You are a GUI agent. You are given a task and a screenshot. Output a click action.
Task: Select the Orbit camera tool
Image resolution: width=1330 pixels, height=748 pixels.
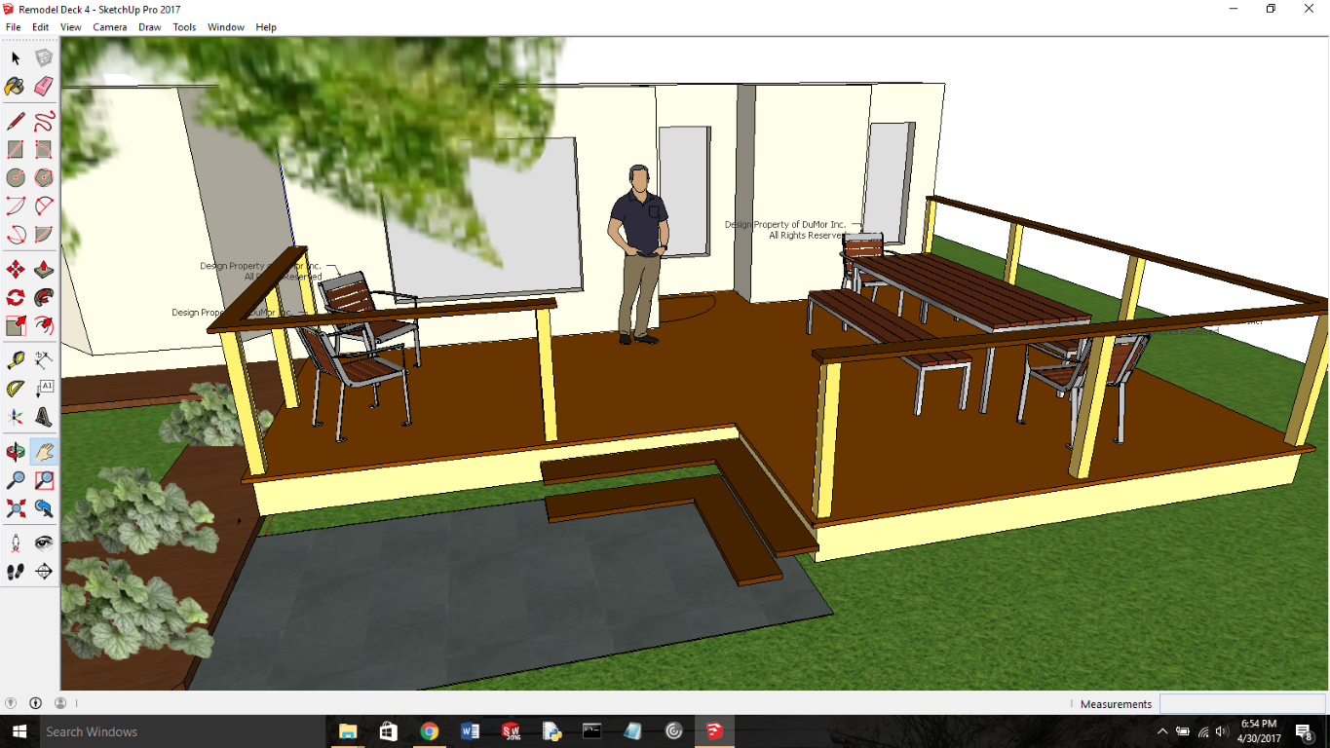(16, 452)
